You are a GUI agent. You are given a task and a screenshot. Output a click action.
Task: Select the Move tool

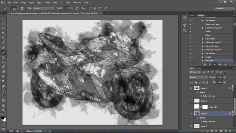coord(3,19)
